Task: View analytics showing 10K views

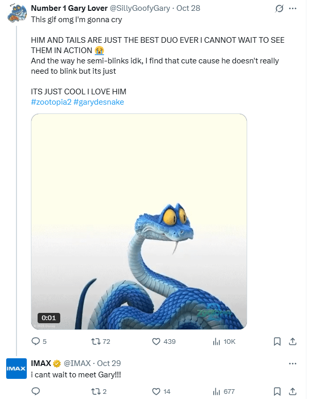Action: click(217, 341)
